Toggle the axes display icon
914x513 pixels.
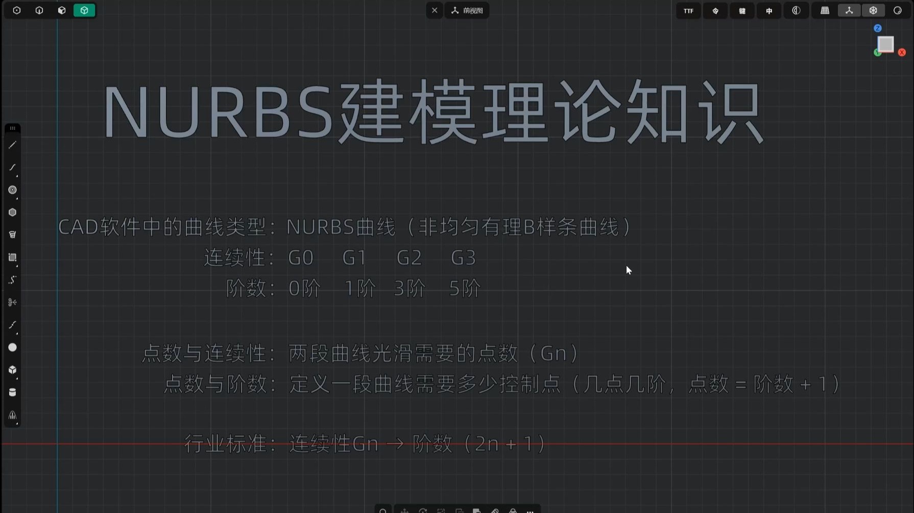point(849,10)
